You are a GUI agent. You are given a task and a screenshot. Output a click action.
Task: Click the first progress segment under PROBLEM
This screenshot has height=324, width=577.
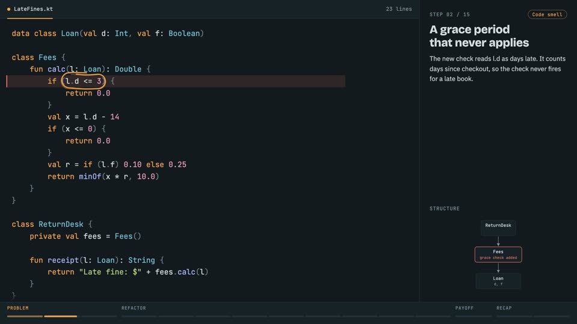pyautogui.click(x=25, y=316)
